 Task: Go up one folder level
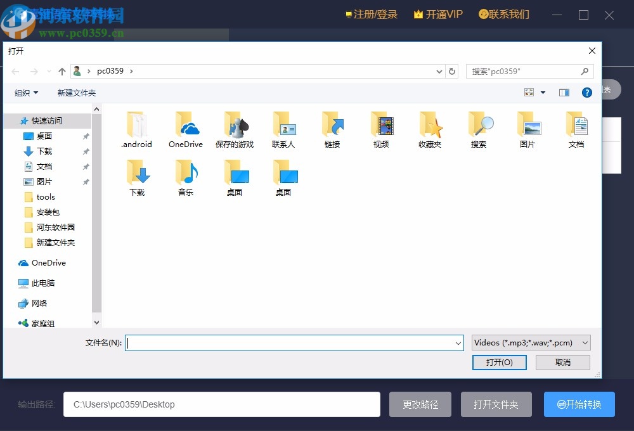pos(62,72)
